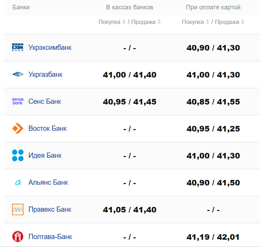Open the Укрэксимбанк bank link
This screenshot has width=260, height=247.
pos(50,47)
